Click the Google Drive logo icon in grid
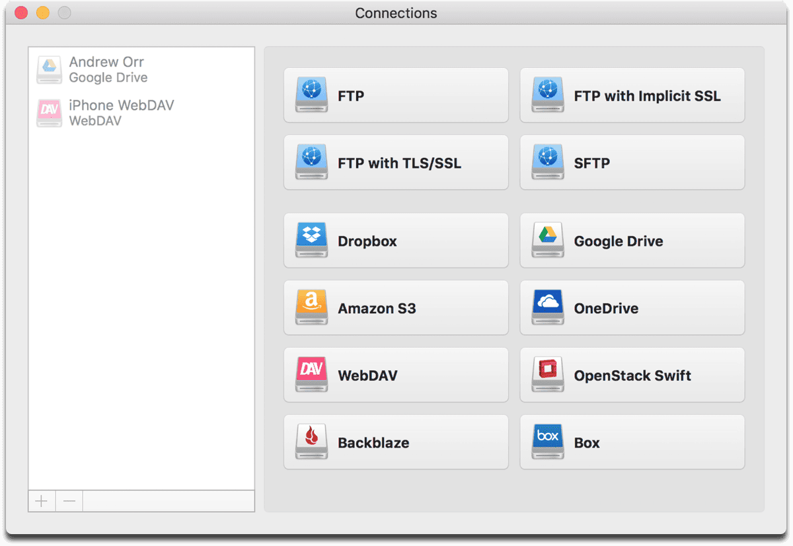 [548, 241]
